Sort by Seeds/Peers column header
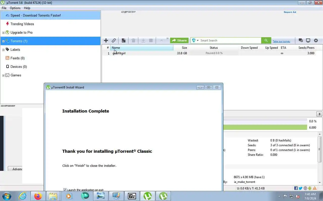The height and width of the screenshot is (201, 323). [x=304, y=48]
